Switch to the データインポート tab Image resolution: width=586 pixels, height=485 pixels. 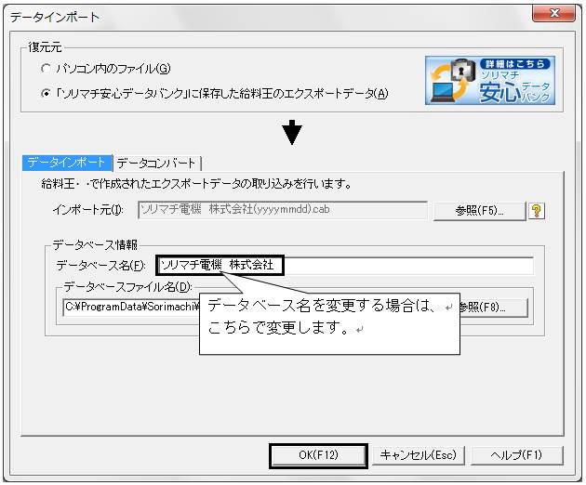pos(67,163)
